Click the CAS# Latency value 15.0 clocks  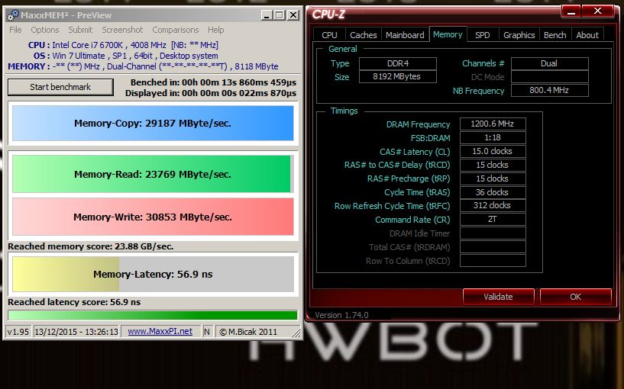[493, 151]
